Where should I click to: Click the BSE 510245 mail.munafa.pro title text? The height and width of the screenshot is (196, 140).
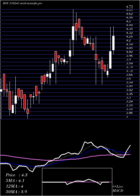[22, 3]
